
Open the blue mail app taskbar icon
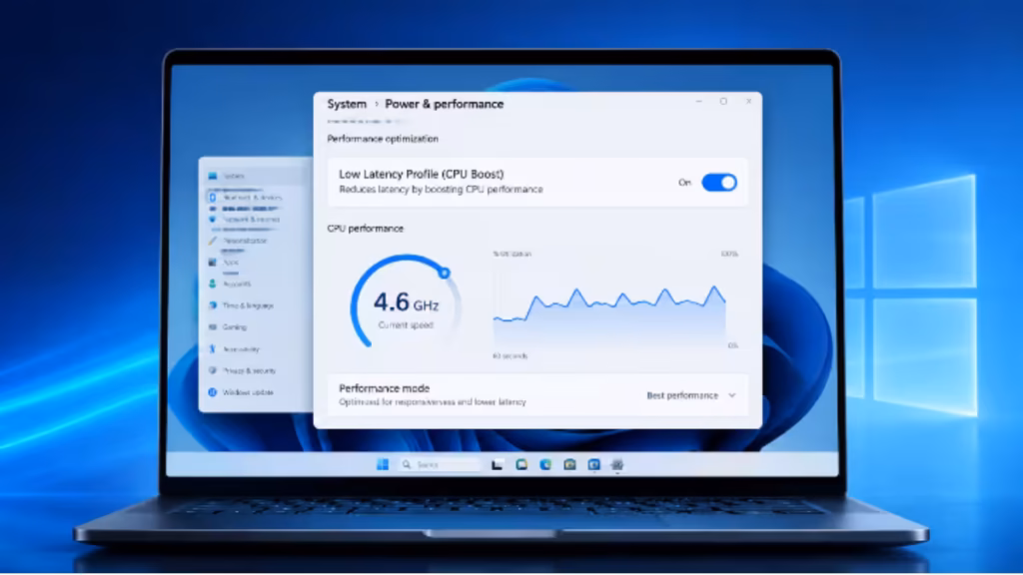tap(593, 464)
